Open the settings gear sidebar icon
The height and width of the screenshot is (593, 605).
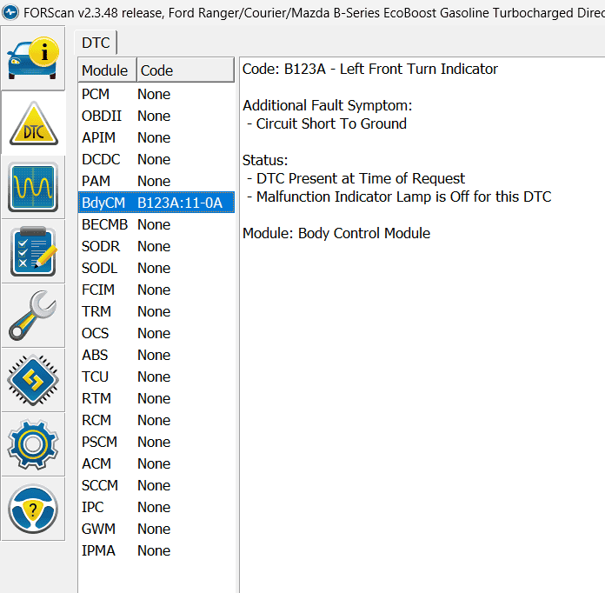click(x=33, y=444)
